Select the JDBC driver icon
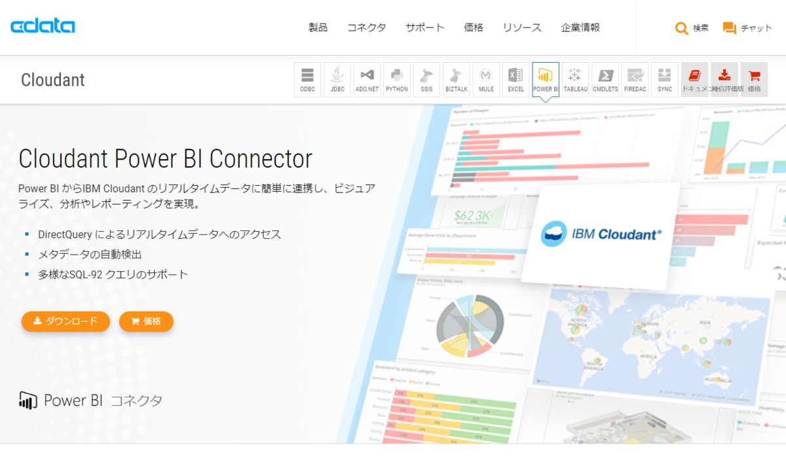 click(x=337, y=80)
